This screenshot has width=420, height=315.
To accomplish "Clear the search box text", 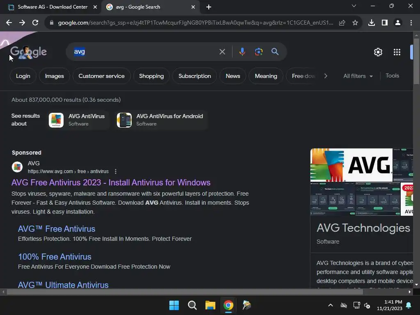I will pyautogui.click(x=222, y=52).
